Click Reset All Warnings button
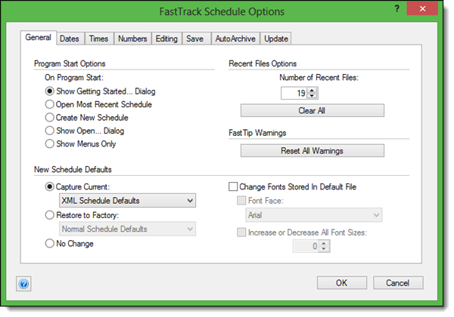 (x=312, y=150)
